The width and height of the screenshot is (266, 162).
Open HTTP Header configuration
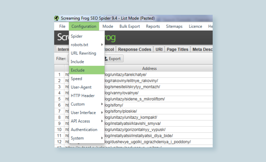(87, 95)
